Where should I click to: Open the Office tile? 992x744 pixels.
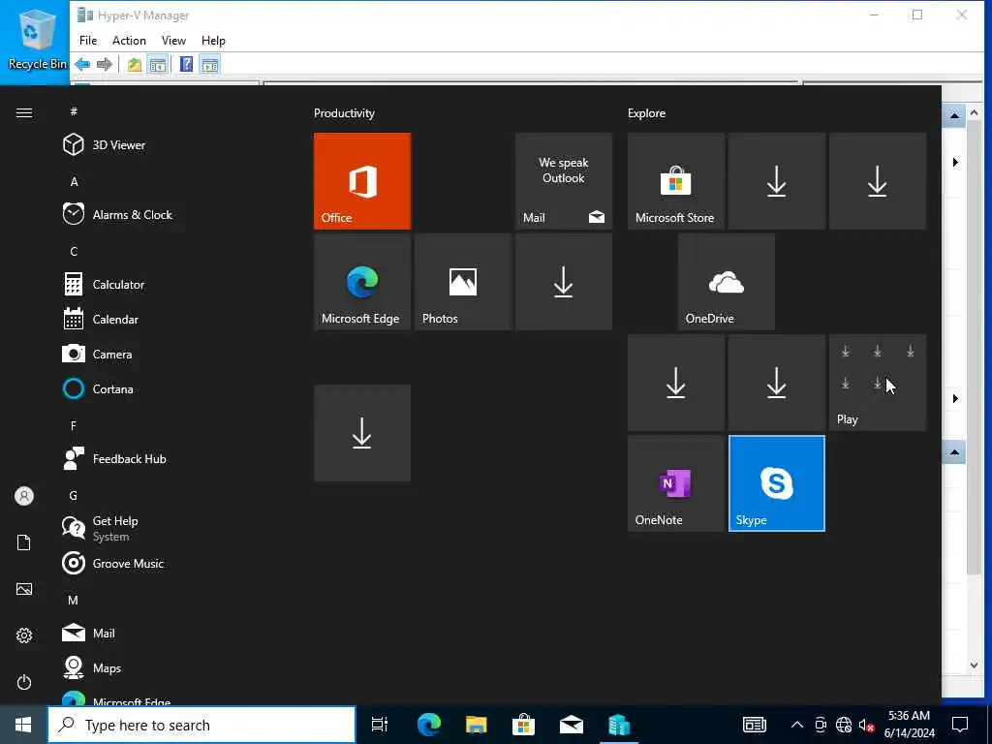tap(362, 181)
